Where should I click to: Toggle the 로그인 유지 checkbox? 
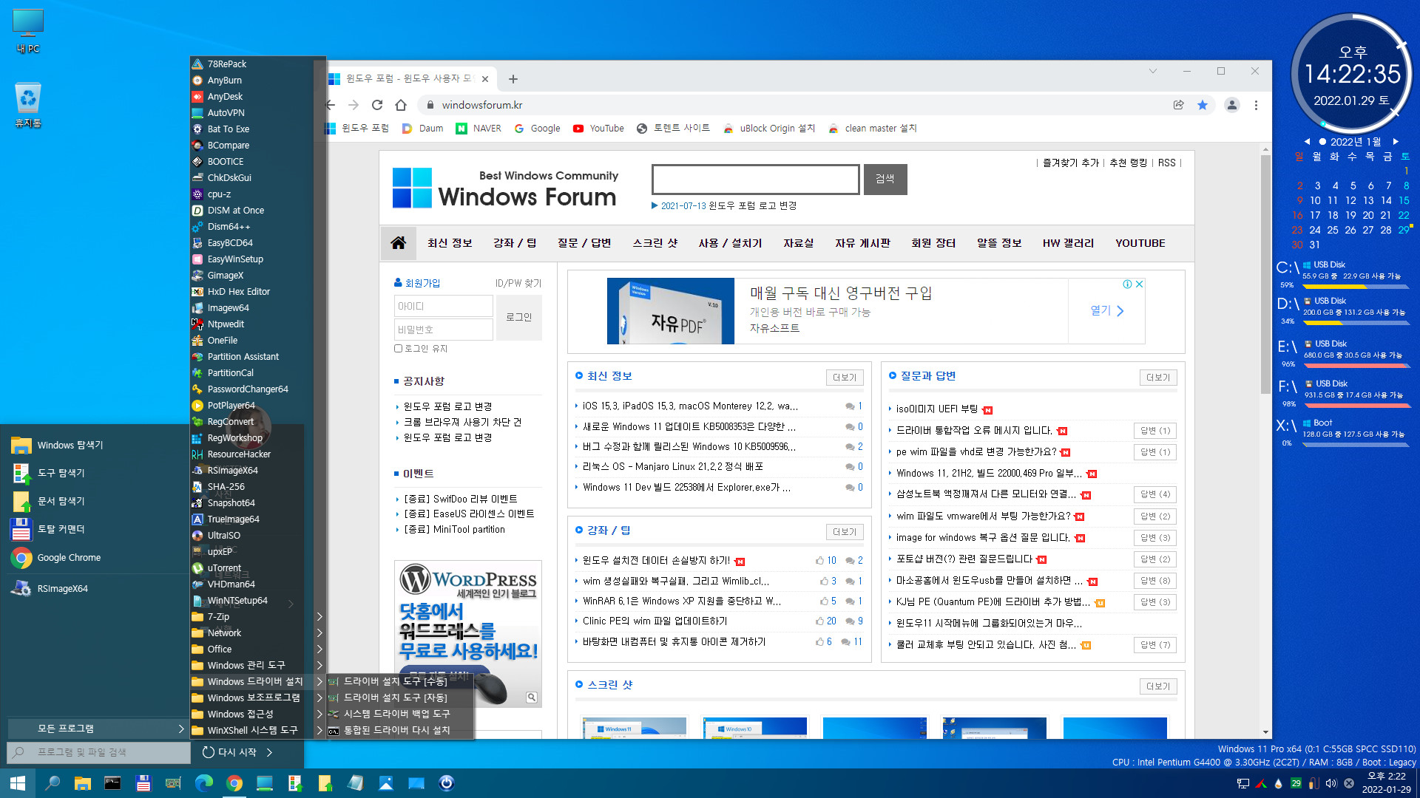coord(398,349)
